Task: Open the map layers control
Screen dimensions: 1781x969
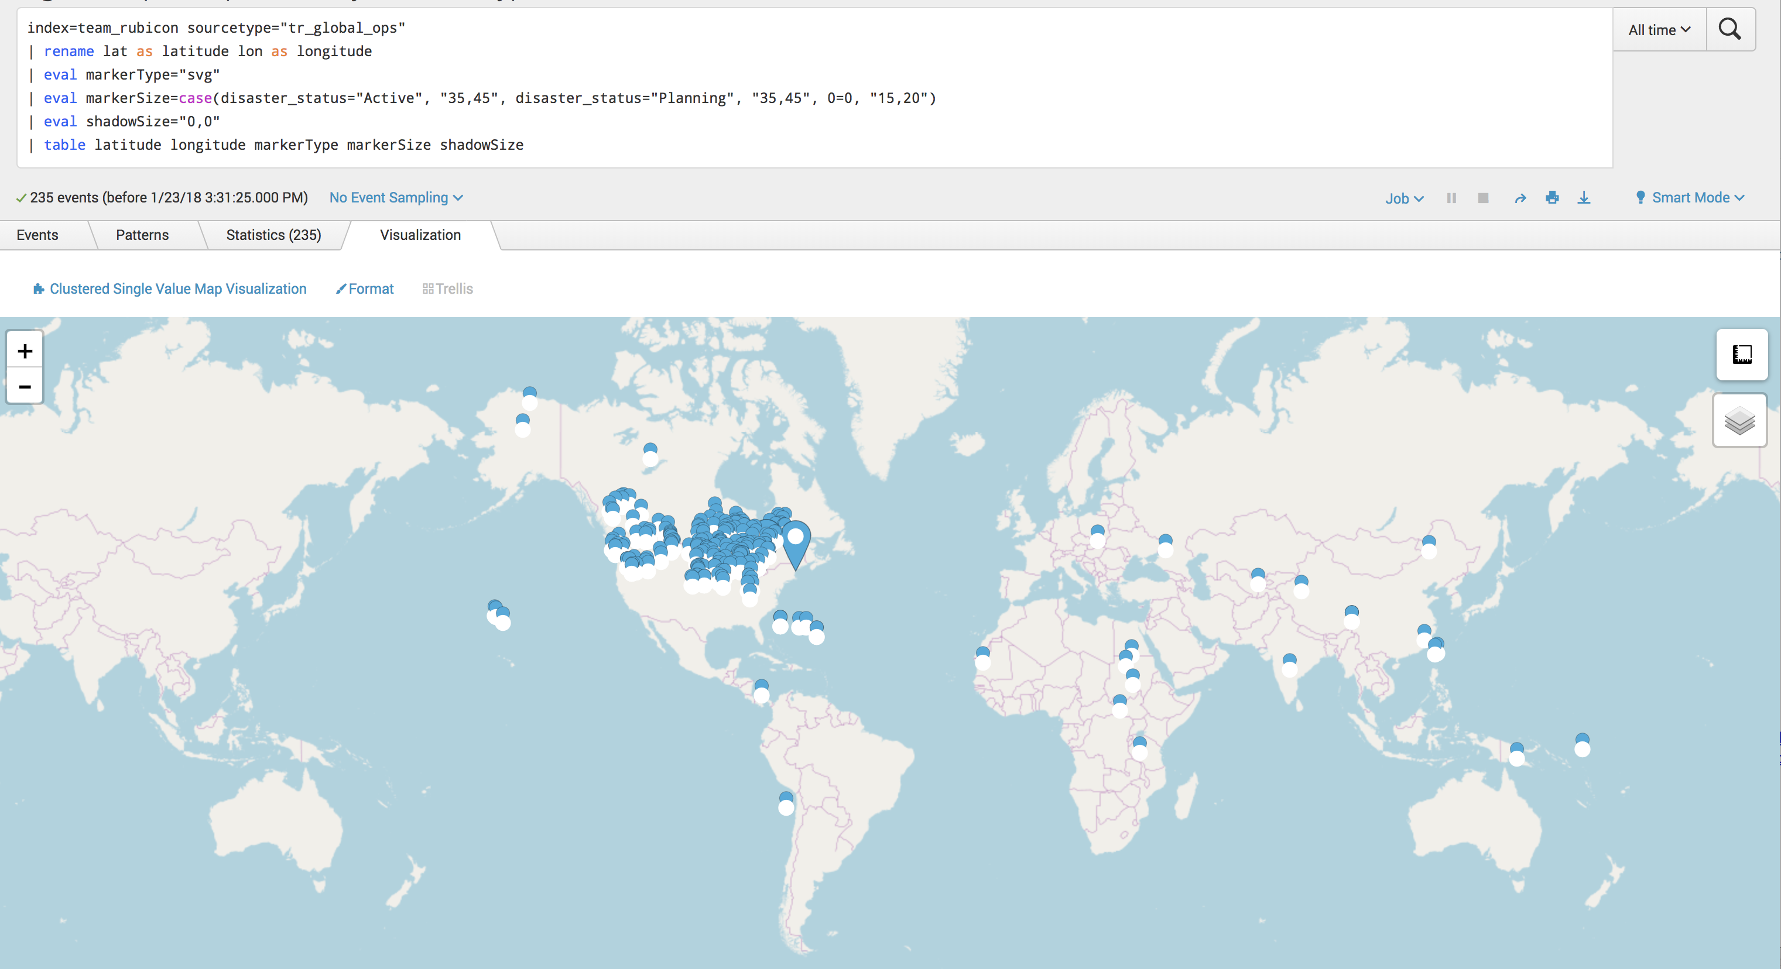Action: point(1739,421)
